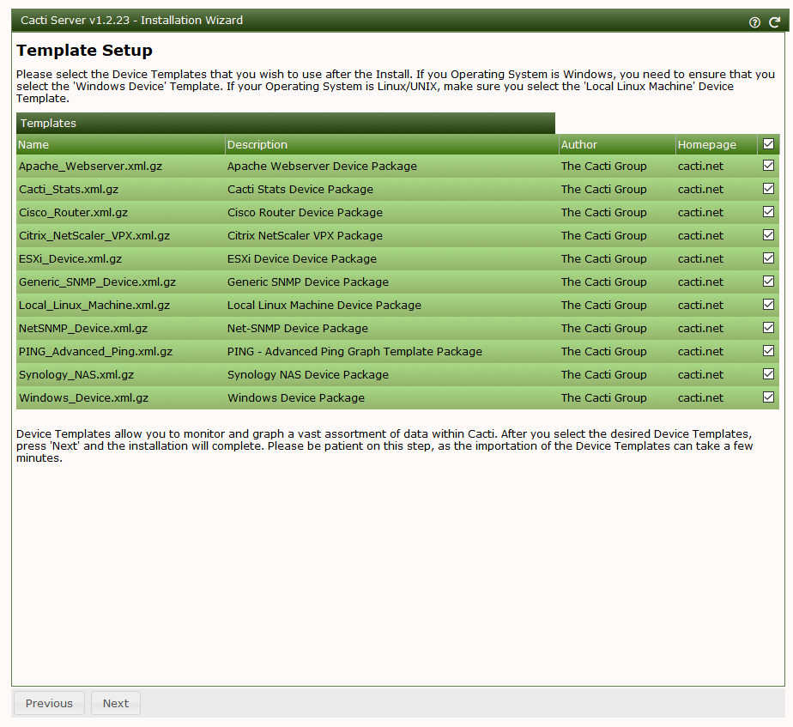Image resolution: width=793 pixels, height=727 pixels.
Task: Uncheck ESXi_Device.xml.gz checkbox
Action: pos(768,258)
